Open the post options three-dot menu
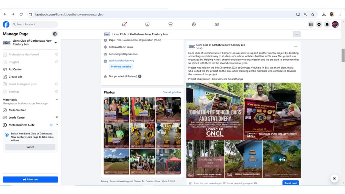The width and height of the screenshot is (345, 194). click(x=296, y=46)
